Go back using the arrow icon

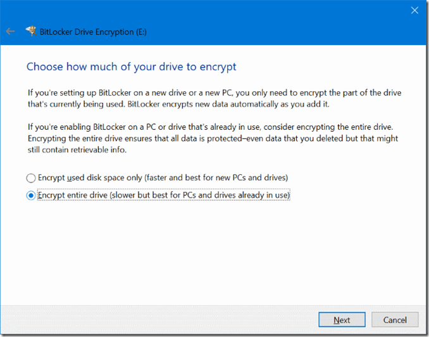pos(10,32)
